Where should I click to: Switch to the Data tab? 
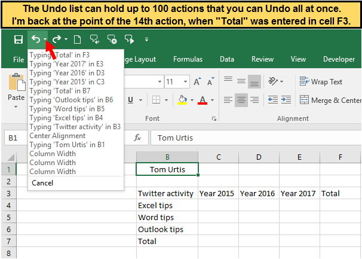227,59
